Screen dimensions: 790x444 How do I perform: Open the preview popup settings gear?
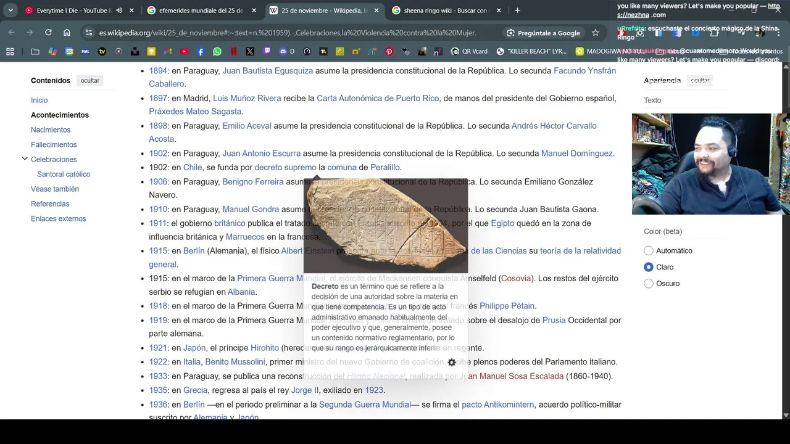pyautogui.click(x=452, y=363)
